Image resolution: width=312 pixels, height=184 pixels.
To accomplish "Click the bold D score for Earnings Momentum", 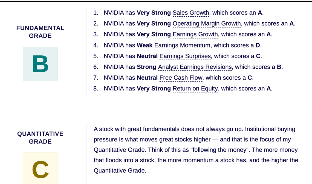I will click(258, 46).
